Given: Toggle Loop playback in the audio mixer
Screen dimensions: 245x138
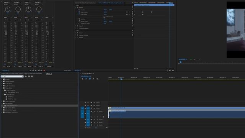Looking at the screenshot, I should click(x=41, y=71).
